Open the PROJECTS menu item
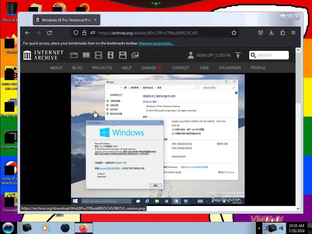312x234 pixels. 102,68
